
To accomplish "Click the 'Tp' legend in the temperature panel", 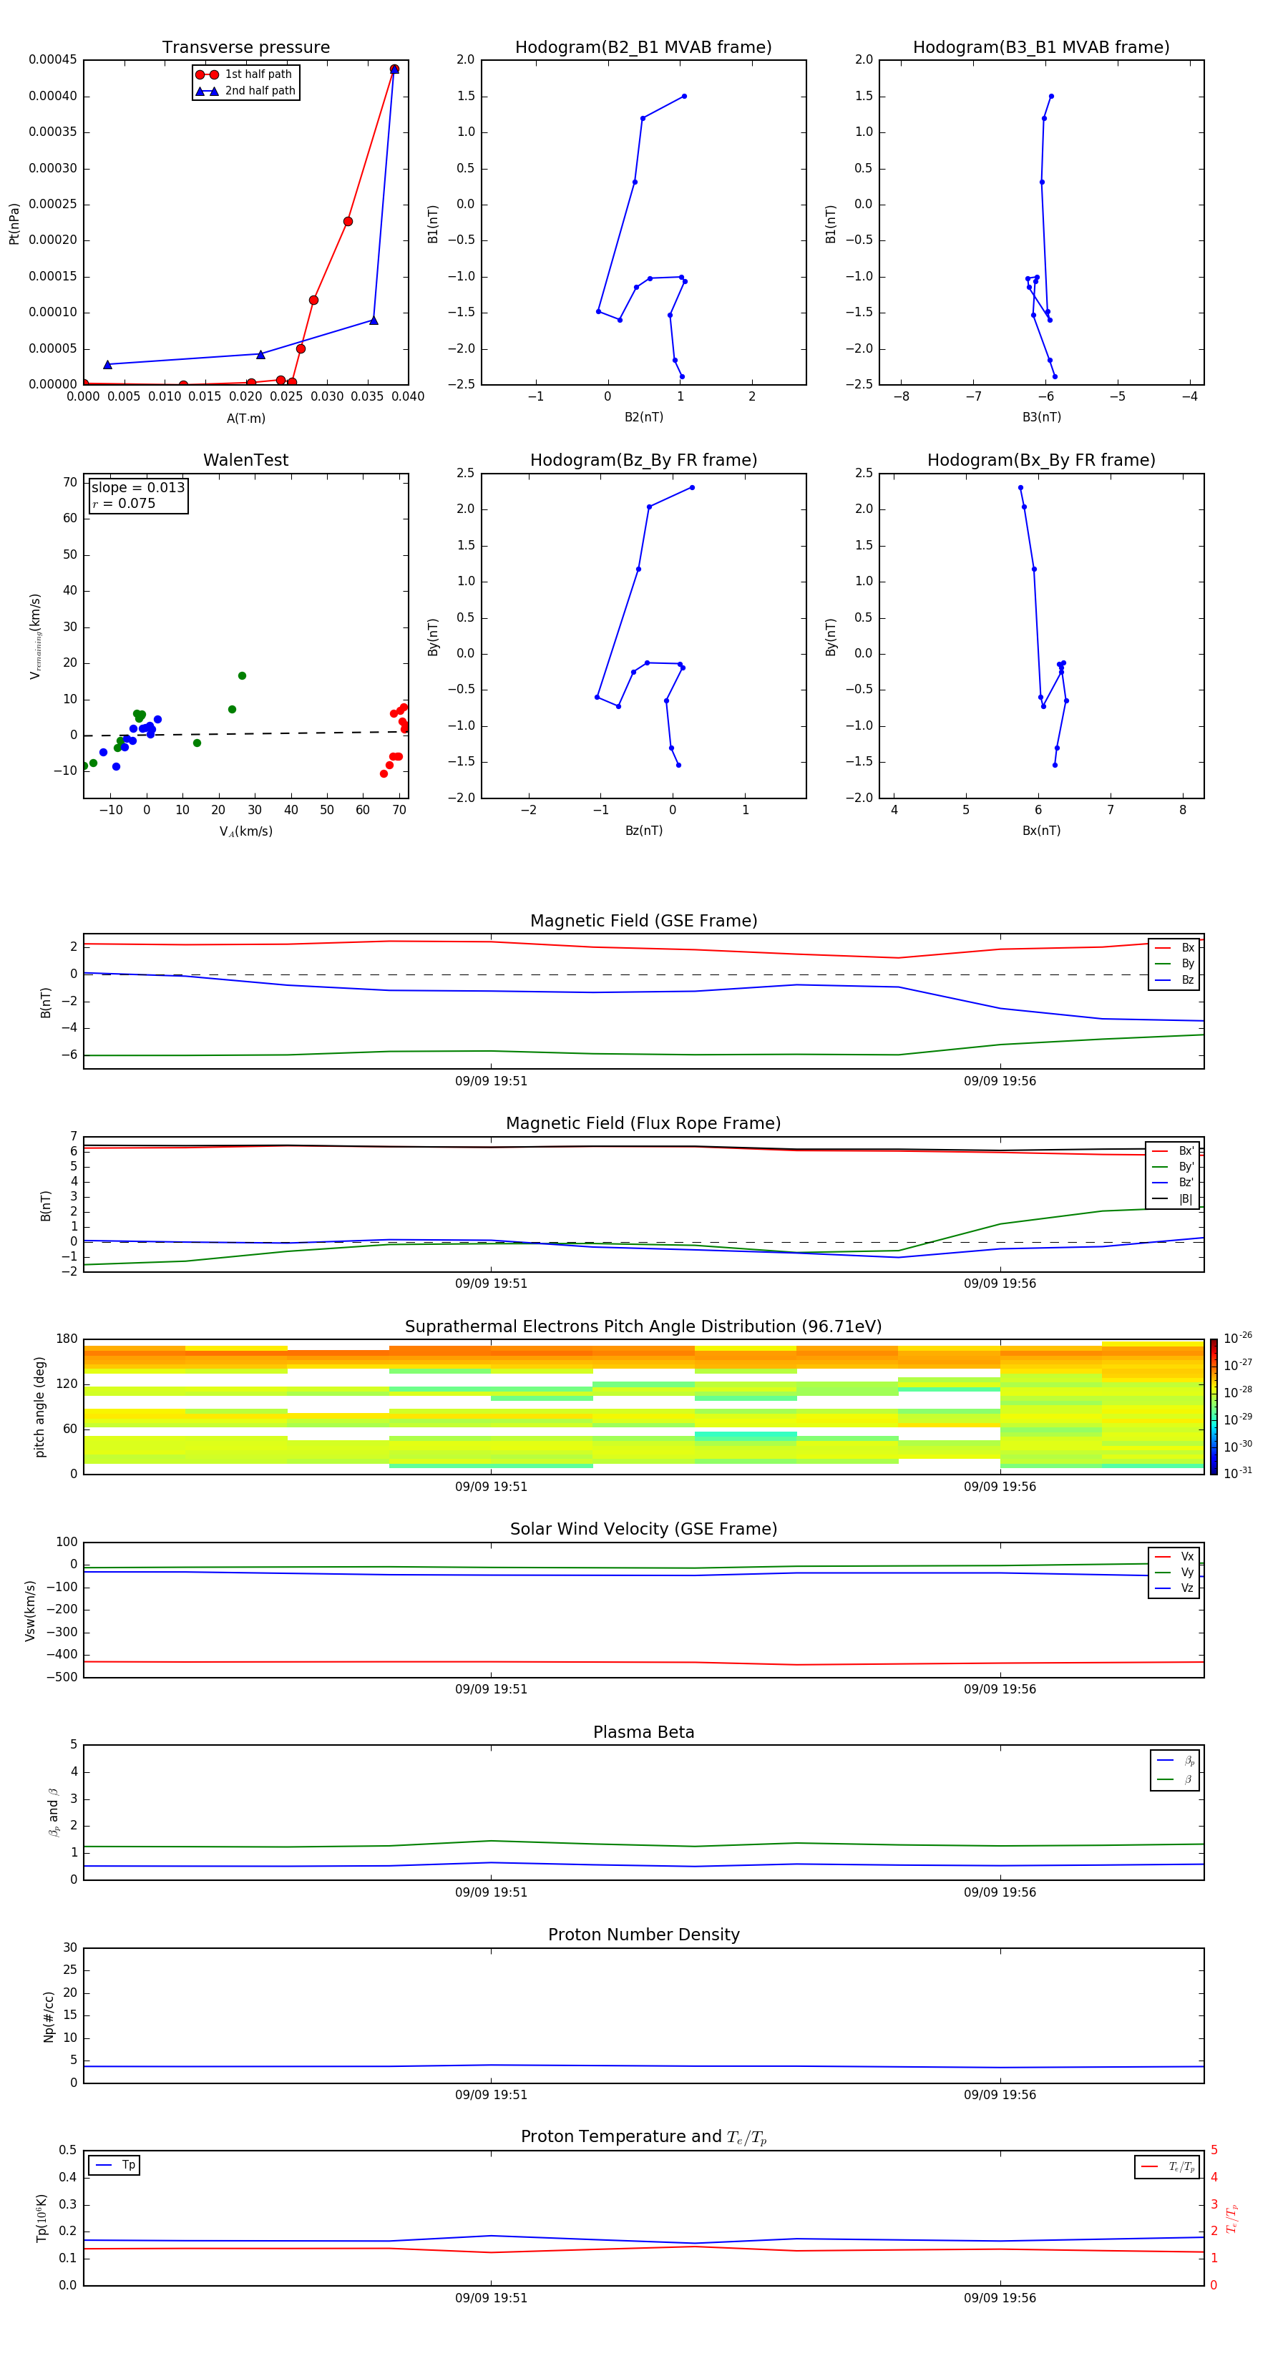I will pos(115,2165).
